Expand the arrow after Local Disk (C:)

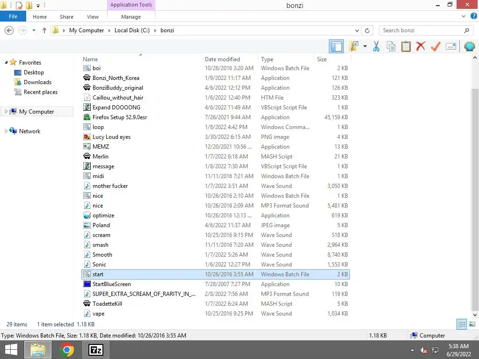(155, 30)
